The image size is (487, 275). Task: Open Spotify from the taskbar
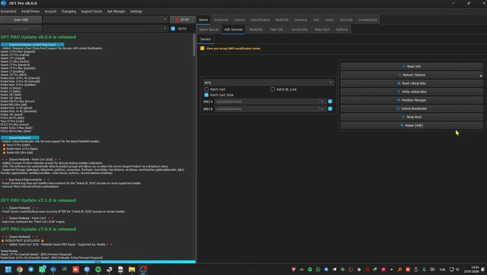point(98,269)
